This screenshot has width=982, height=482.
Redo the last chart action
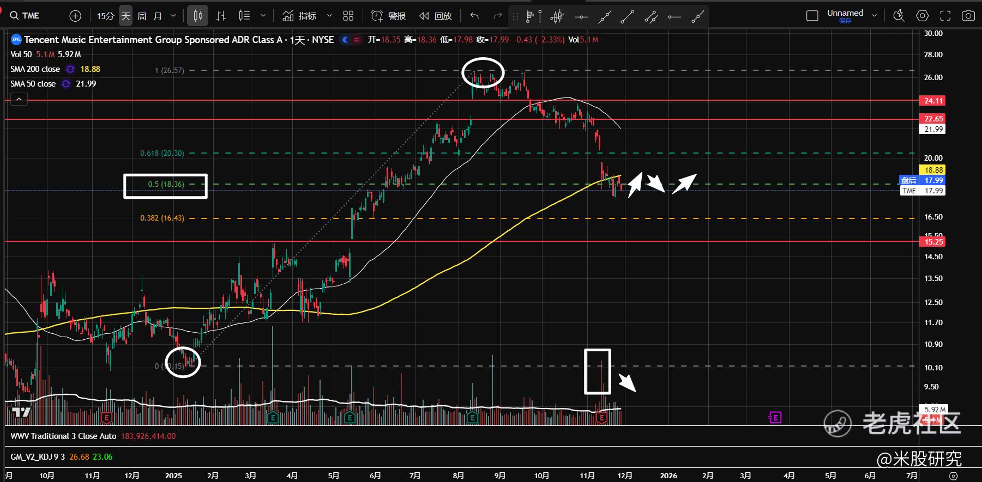click(497, 16)
